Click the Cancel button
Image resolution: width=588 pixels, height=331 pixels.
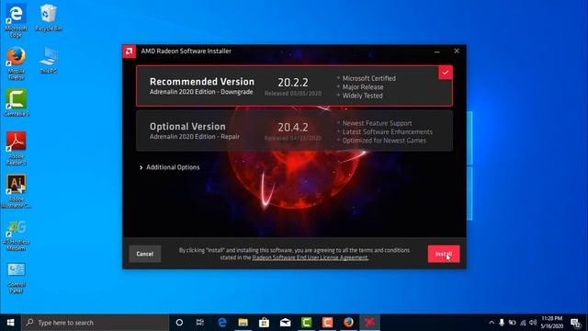(145, 254)
